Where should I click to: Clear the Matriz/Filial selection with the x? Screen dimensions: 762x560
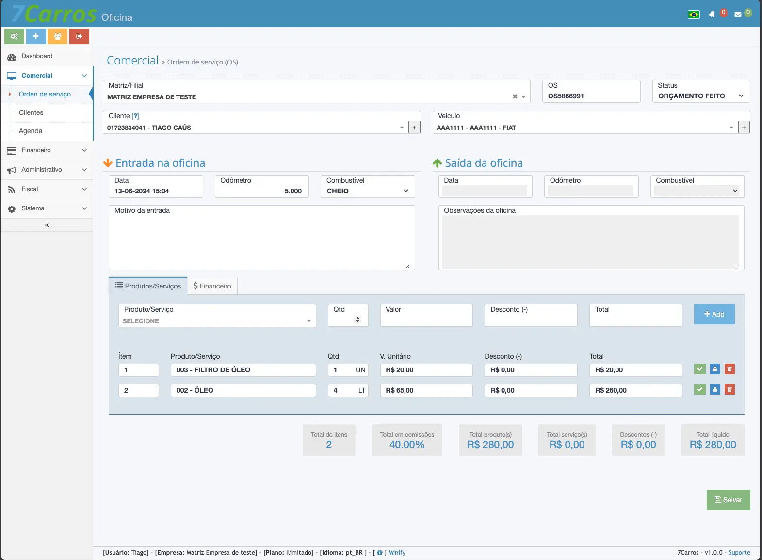[515, 96]
